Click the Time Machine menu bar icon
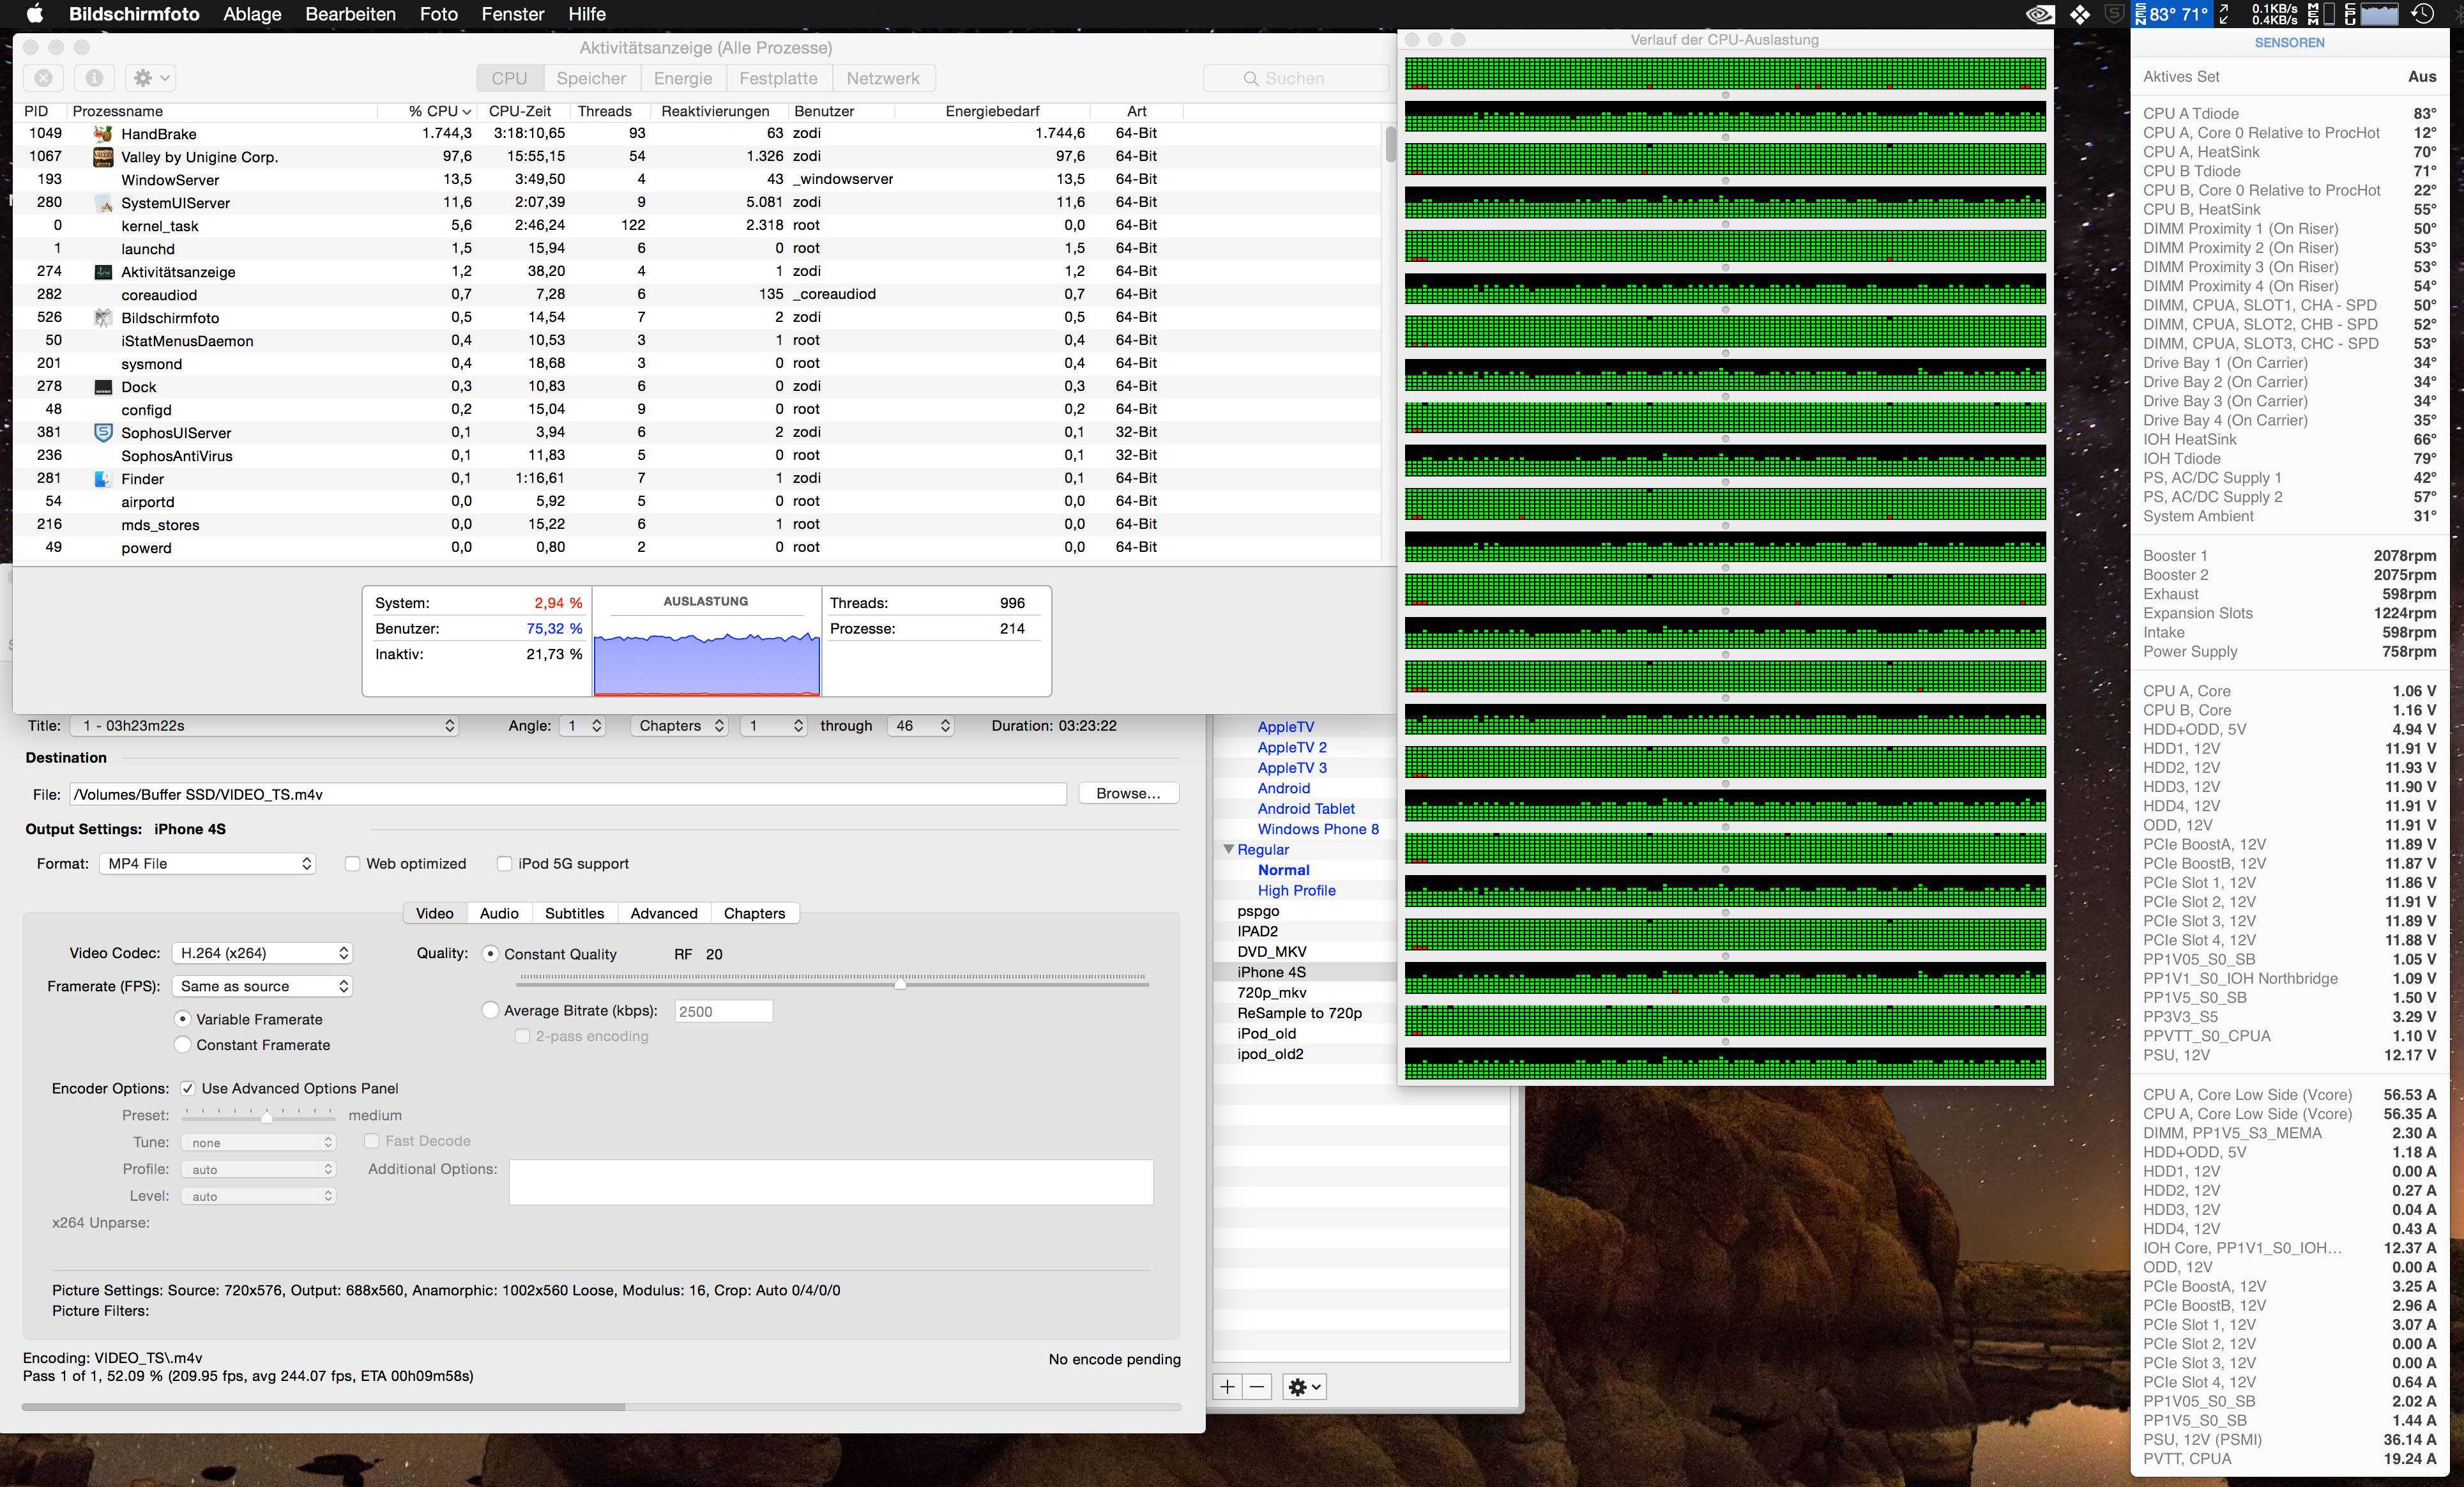2464x1487 pixels. click(2422, 14)
